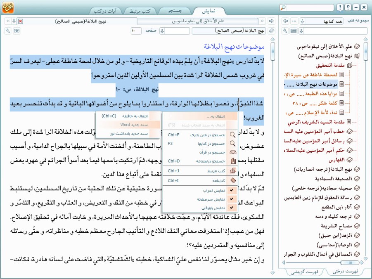Select رسائل أمير المؤمنين in the tree
This screenshot has height=279, width=372.
(314, 141)
